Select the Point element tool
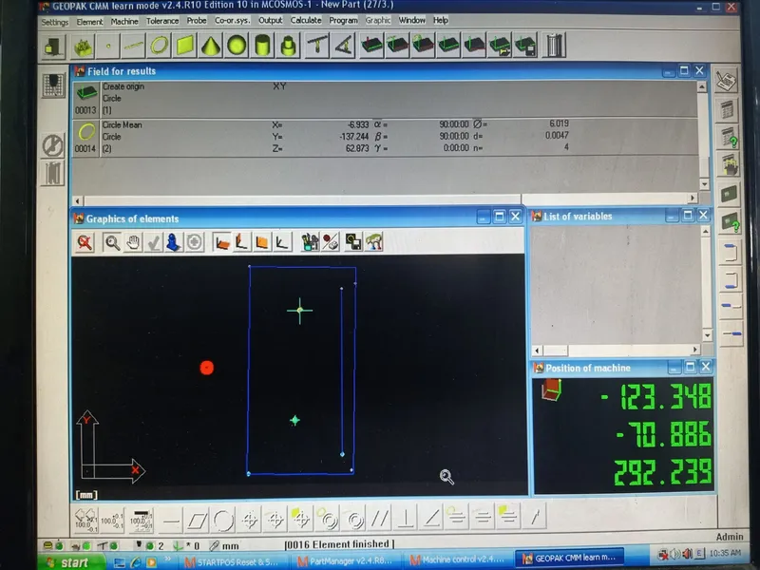Screen dimensions: 760x570 tap(108, 46)
